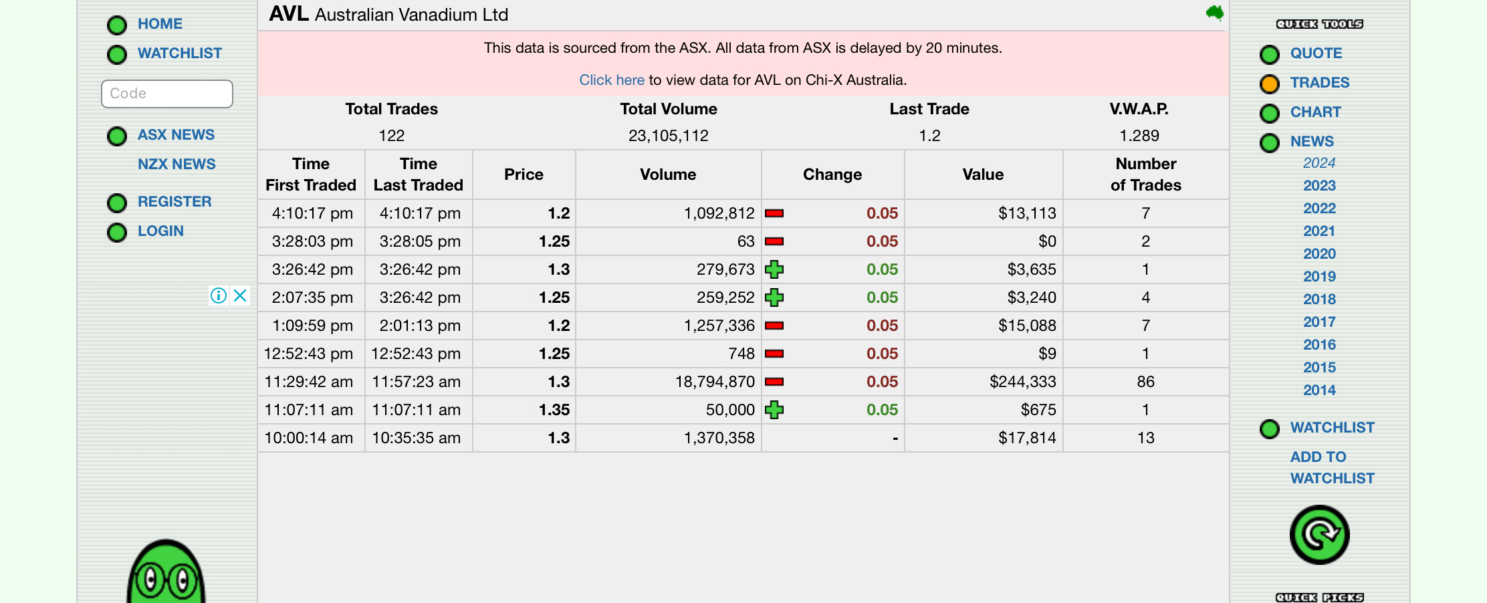Focus the Code search input field
The image size is (1487, 603).
coord(167,94)
